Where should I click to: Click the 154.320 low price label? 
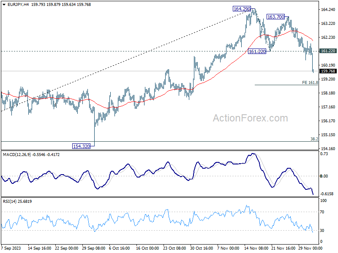click(x=81, y=146)
